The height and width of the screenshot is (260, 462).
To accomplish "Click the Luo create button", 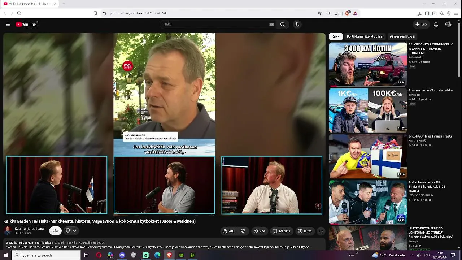I will (421, 25).
